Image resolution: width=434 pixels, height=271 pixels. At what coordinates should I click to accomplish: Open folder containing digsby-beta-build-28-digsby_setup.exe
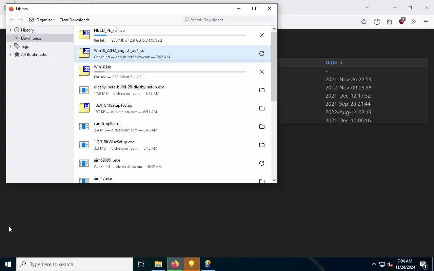point(262,90)
